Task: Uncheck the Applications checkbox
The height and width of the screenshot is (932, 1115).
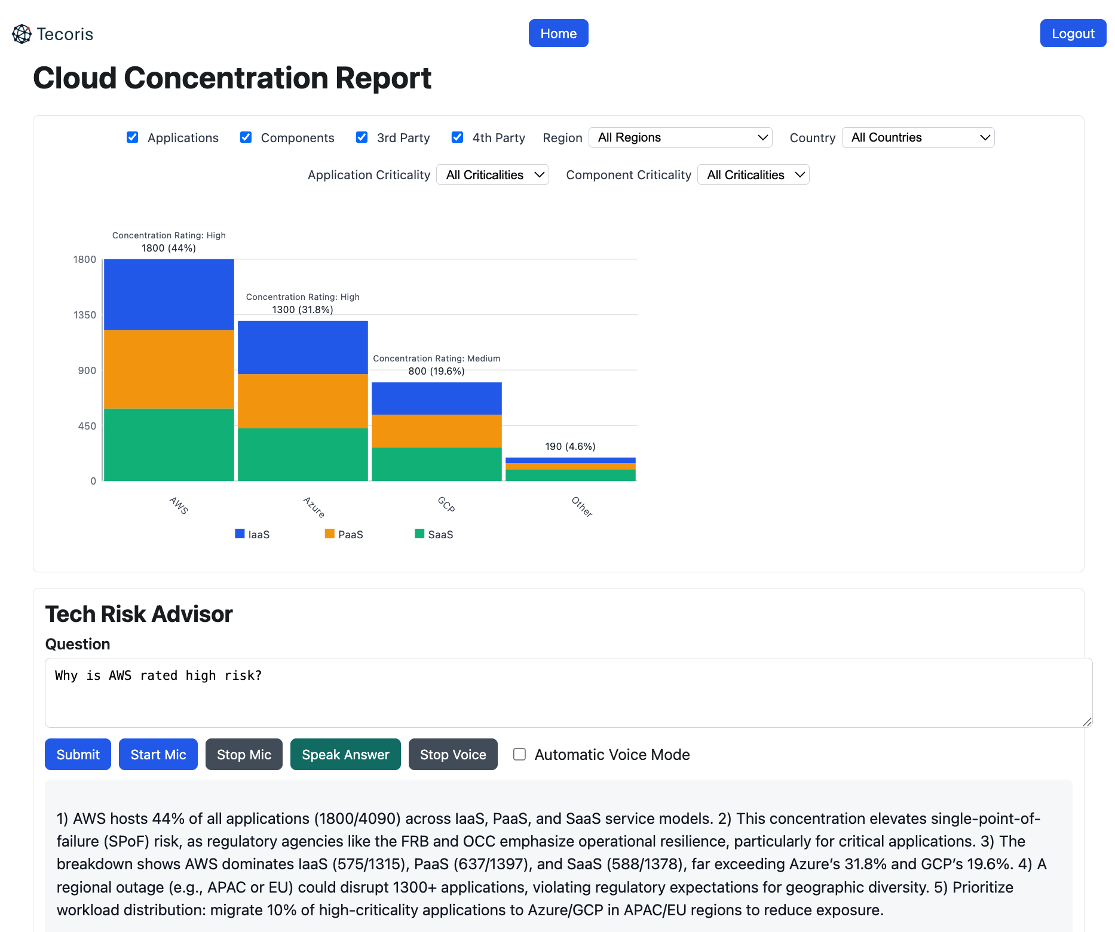Action: [x=133, y=137]
